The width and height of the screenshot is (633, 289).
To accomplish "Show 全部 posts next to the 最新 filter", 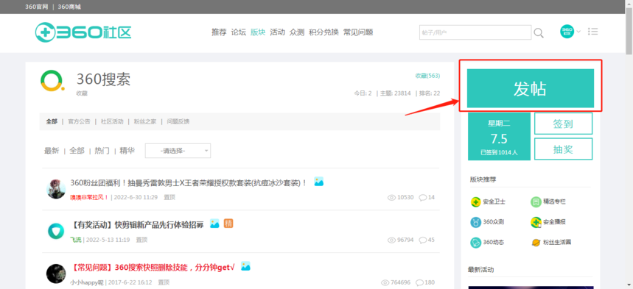I will coord(77,151).
